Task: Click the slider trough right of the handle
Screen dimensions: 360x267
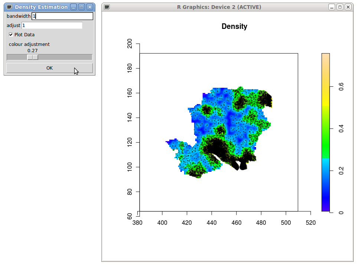Action: tap(65, 57)
